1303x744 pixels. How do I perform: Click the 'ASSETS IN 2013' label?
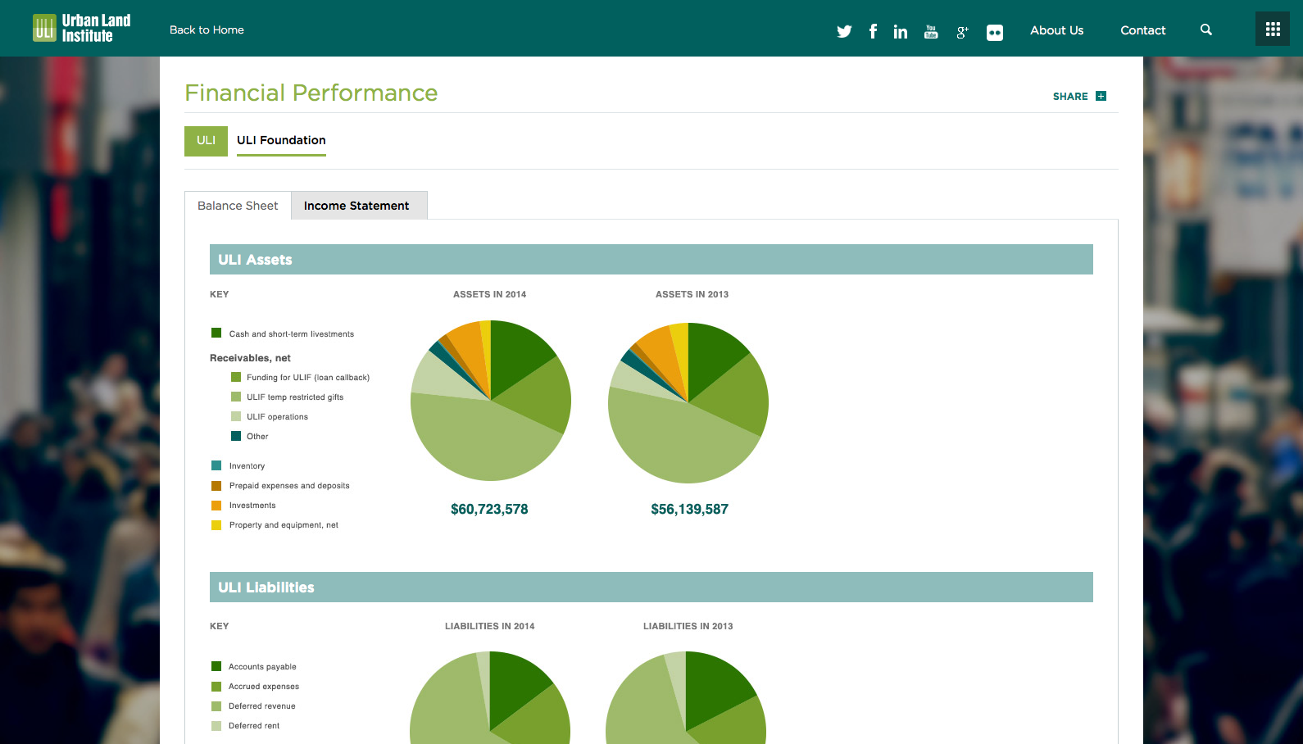[x=692, y=294]
